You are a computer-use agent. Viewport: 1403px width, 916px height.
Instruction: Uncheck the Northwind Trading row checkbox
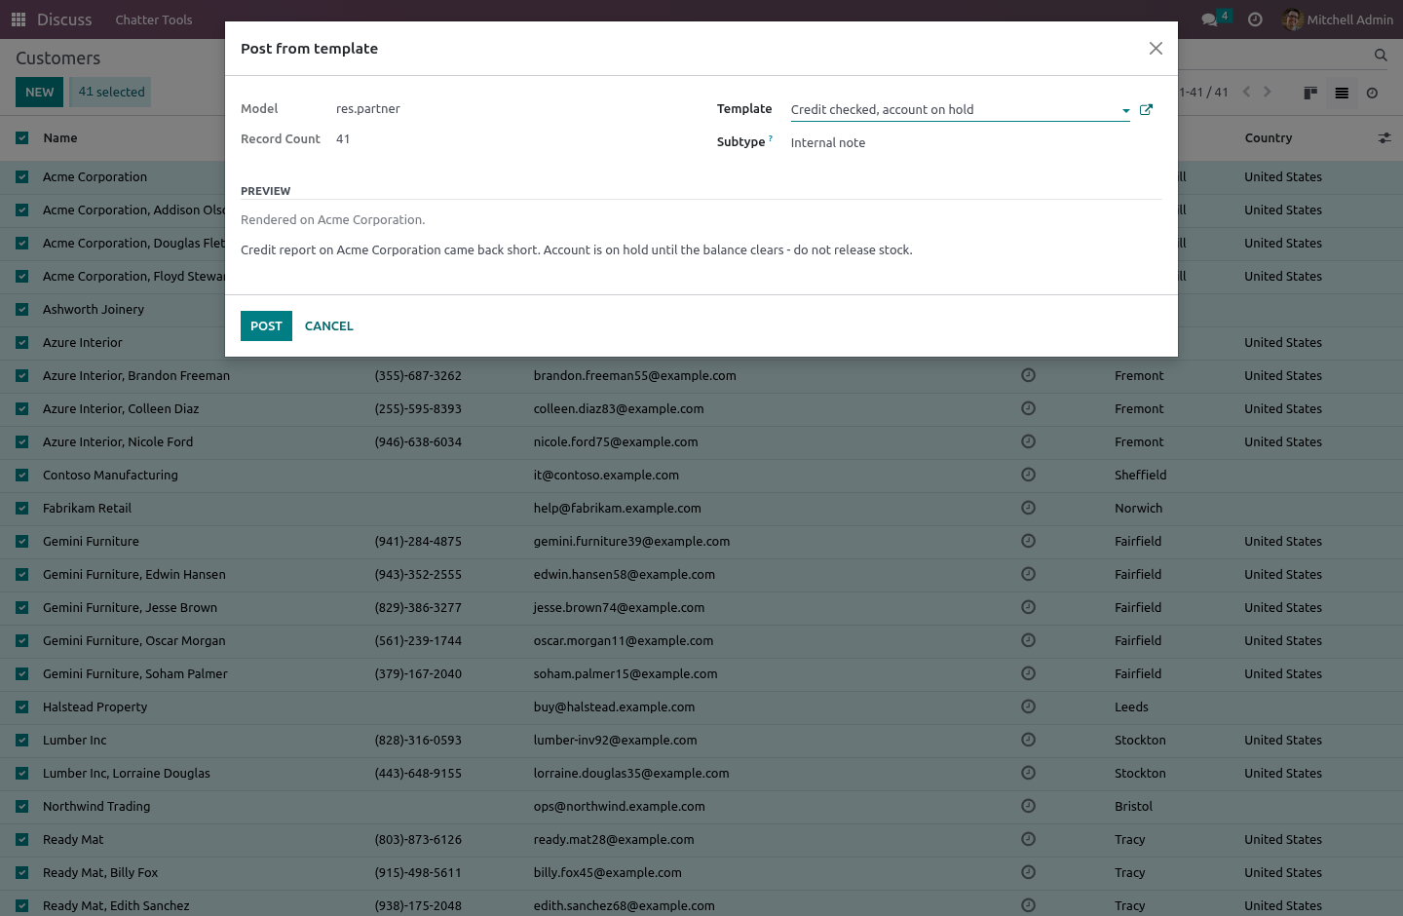[22, 807]
